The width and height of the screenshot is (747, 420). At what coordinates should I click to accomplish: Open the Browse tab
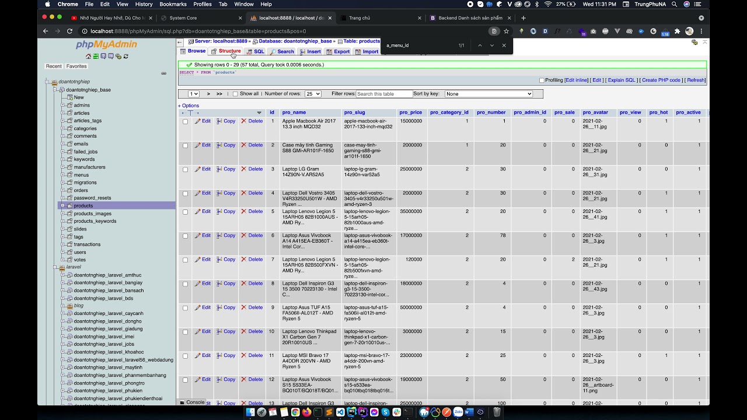[193, 51]
